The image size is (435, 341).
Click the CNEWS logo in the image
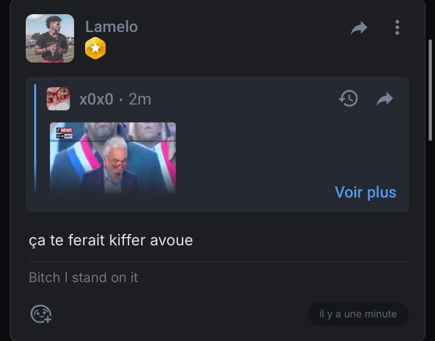65,130
